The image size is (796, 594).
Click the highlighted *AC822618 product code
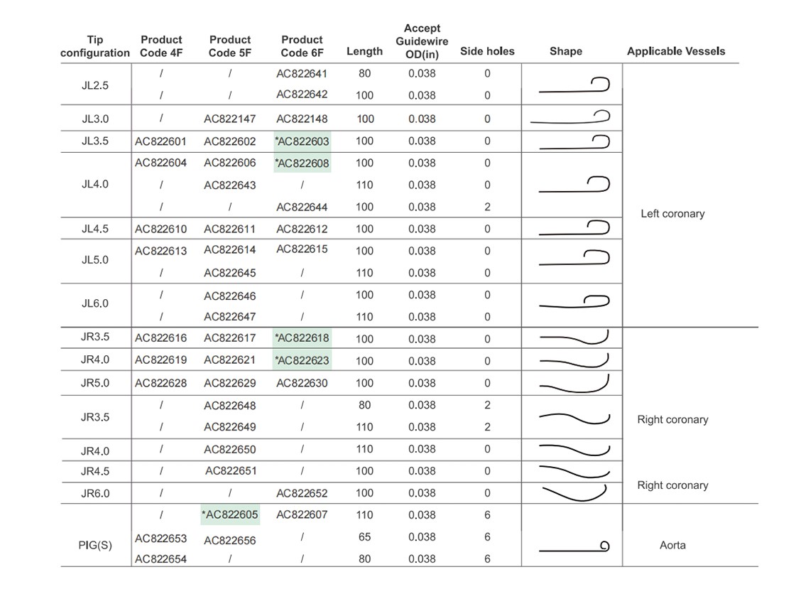(302, 338)
